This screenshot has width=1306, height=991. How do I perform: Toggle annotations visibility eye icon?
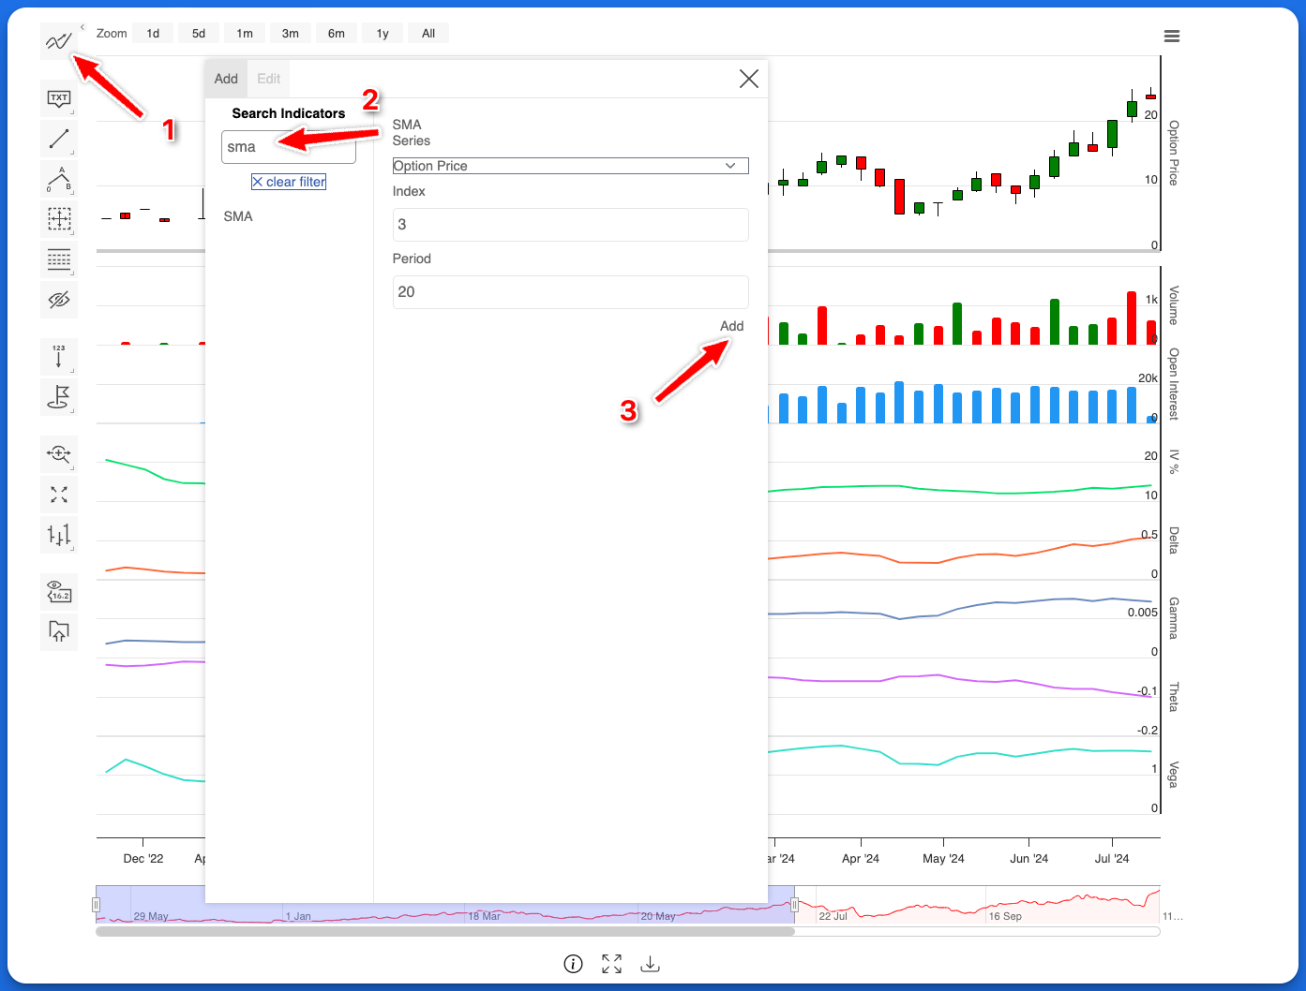(58, 300)
